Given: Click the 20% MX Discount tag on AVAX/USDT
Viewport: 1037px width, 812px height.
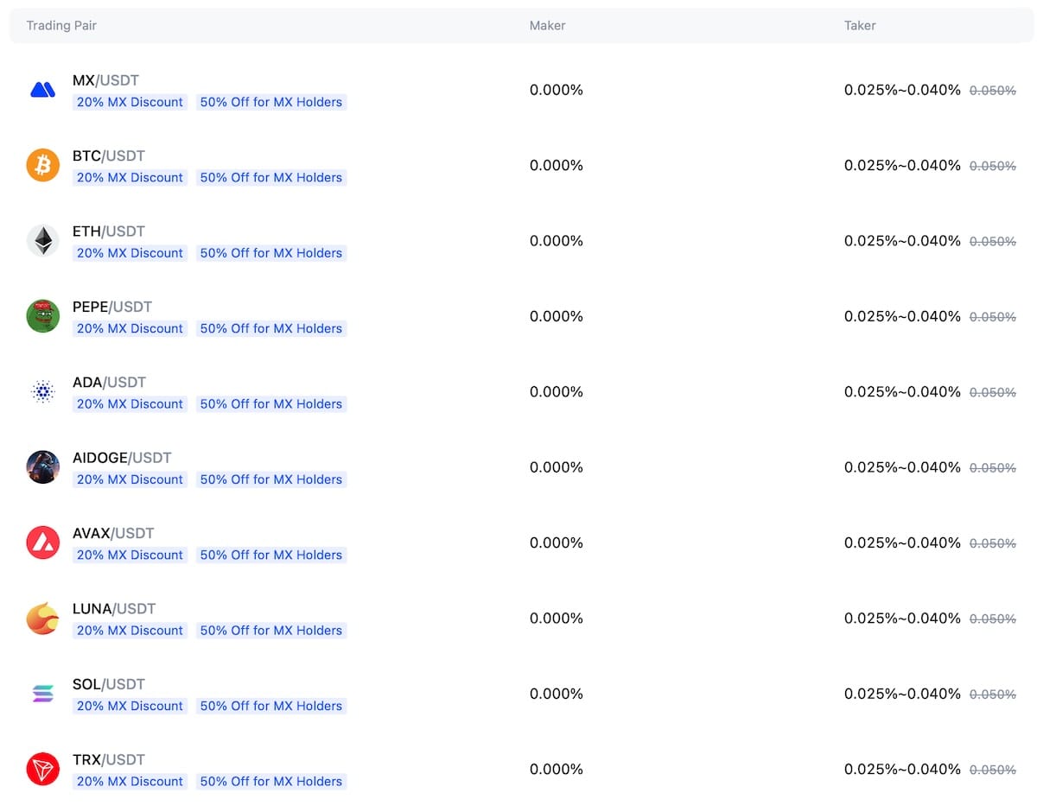Looking at the screenshot, I should [130, 555].
